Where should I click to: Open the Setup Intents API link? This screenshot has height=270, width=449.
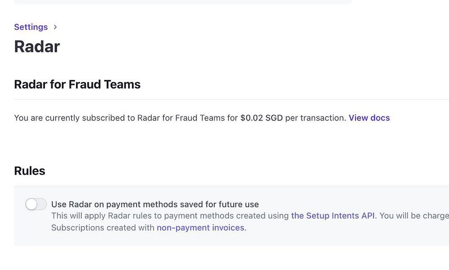point(333,216)
